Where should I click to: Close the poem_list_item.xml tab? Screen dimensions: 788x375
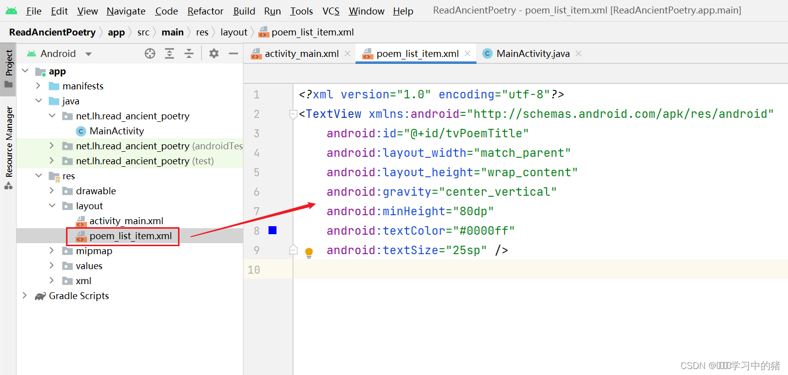[467, 53]
